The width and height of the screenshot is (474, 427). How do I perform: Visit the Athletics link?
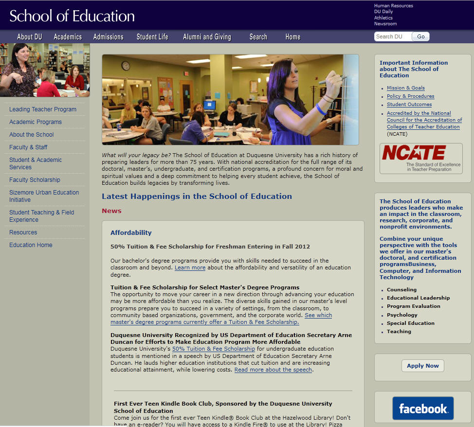(x=383, y=18)
